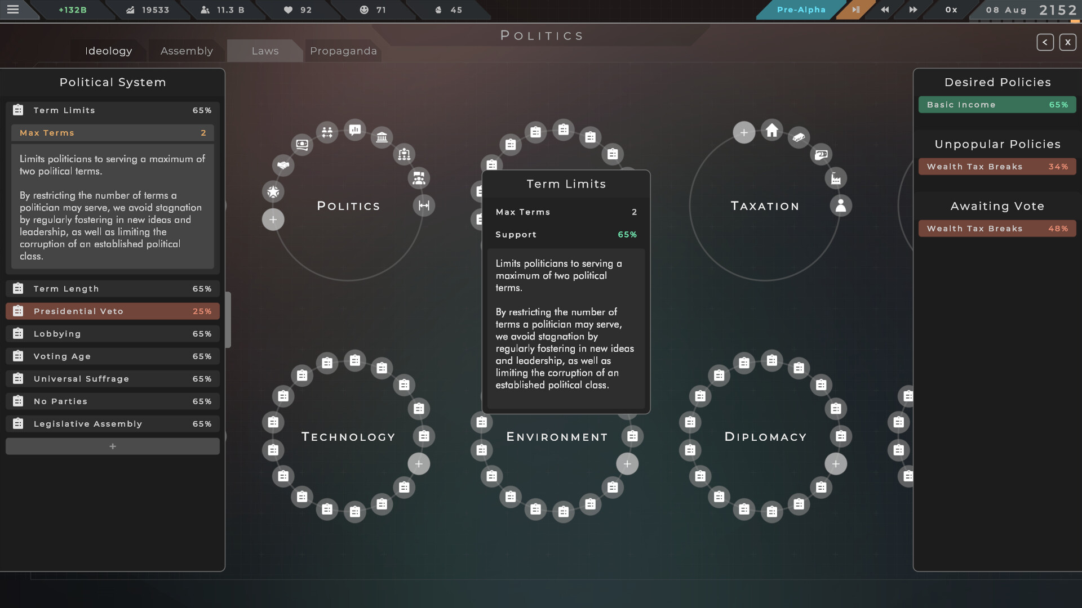
Task: Click the banknote icon in Politics circle
Action: 302,145
